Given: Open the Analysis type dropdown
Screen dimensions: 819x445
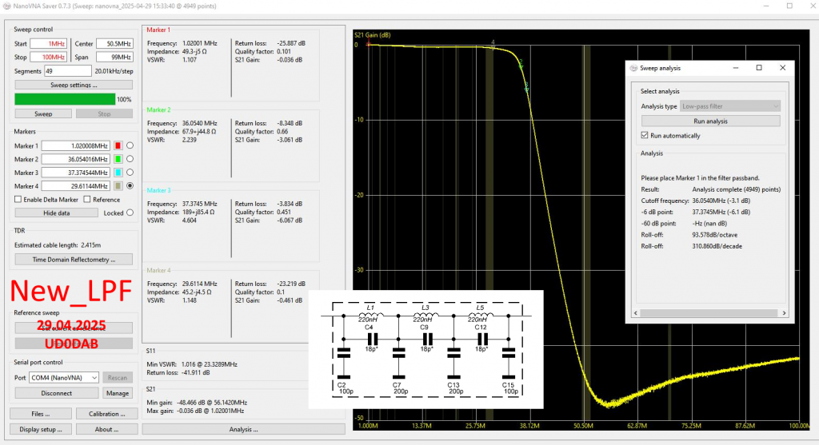Looking at the screenshot, I should click(x=730, y=106).
